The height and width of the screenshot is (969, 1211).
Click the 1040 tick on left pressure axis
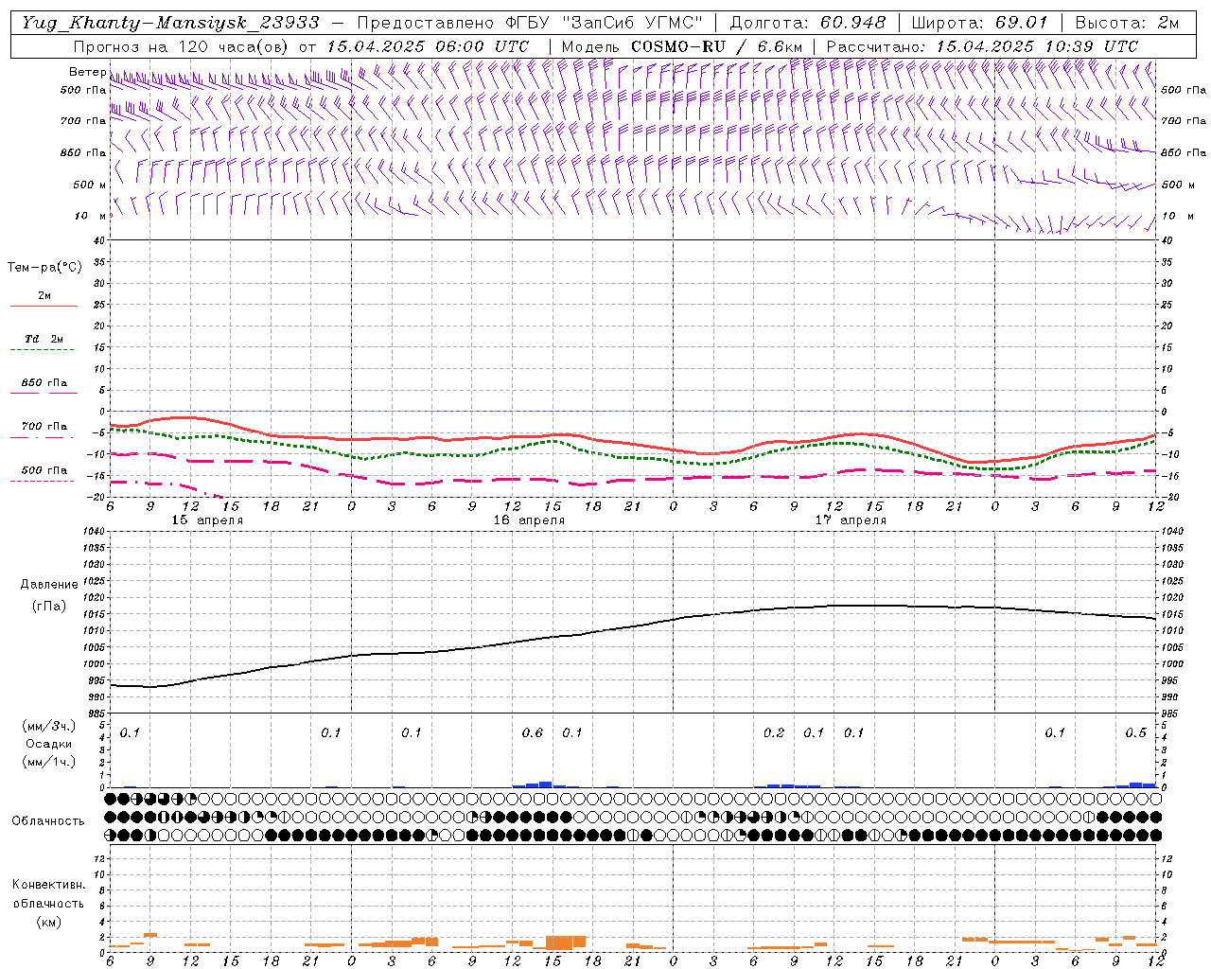click(x=93, y=532)
